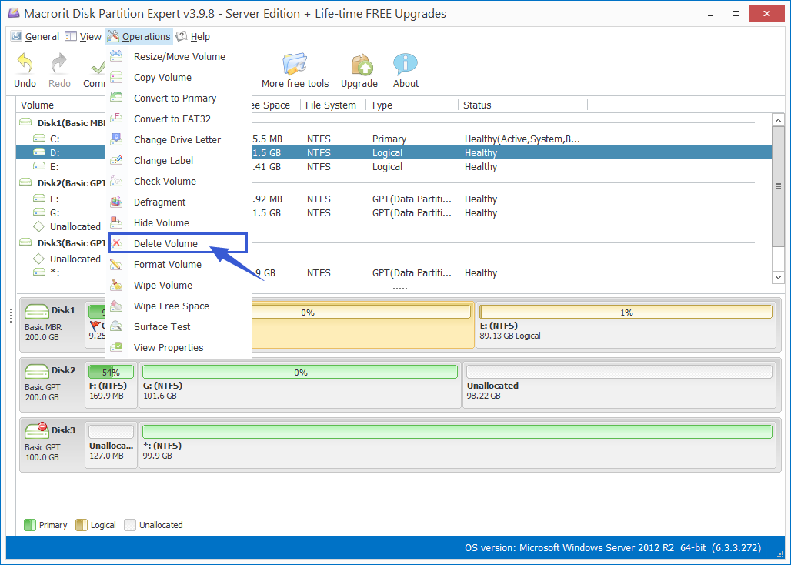791x565 pixels.
Task: Click the Redo arrow icon
Action: 59,64
